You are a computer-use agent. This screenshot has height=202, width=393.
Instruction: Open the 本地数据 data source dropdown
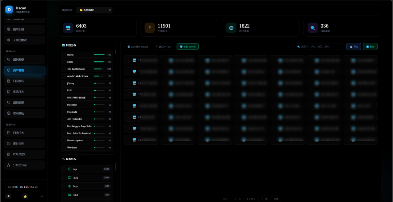[x=95, y=10]
